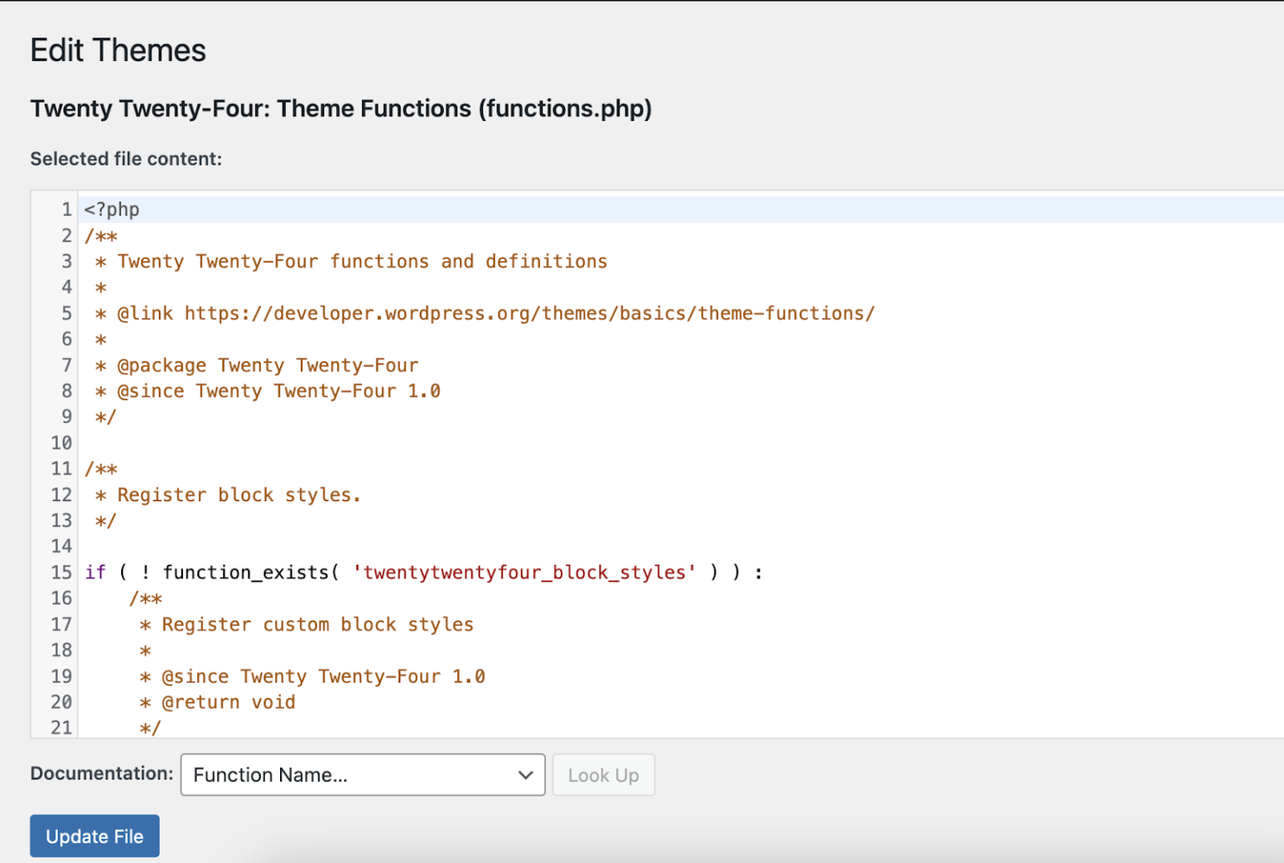Image resolution: width=1284 pixels, height=863 pixels.
Task: Click the theme-functions developer URL on line 5
Action: coord(530,312)
